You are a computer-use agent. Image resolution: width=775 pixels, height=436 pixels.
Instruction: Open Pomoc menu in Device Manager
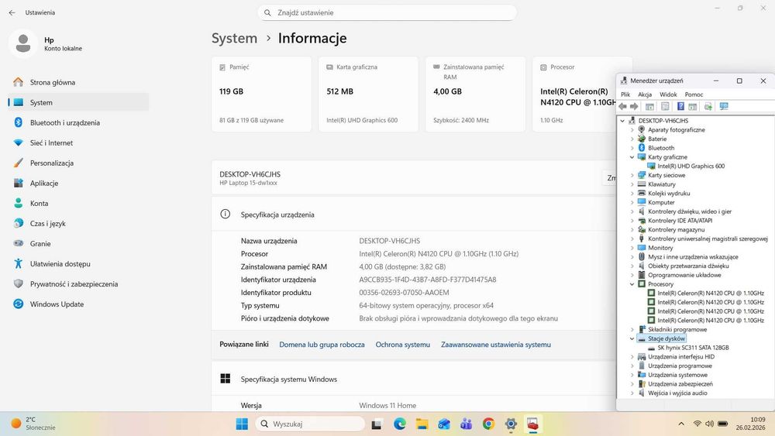pyautogui.click(x=694, y=94)
